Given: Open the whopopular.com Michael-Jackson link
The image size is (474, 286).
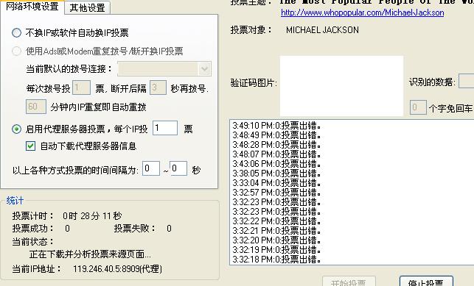Looking at the screenshot, I should [x=363, y=12].
